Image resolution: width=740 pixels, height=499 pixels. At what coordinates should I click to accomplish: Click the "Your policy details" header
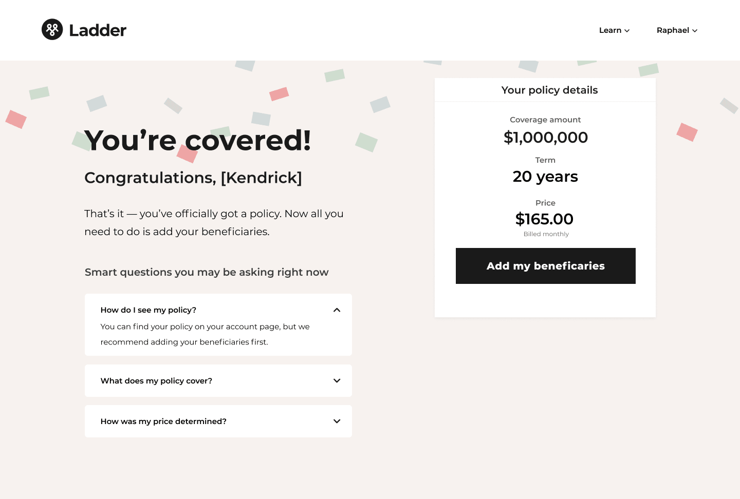tap(549, 90)
